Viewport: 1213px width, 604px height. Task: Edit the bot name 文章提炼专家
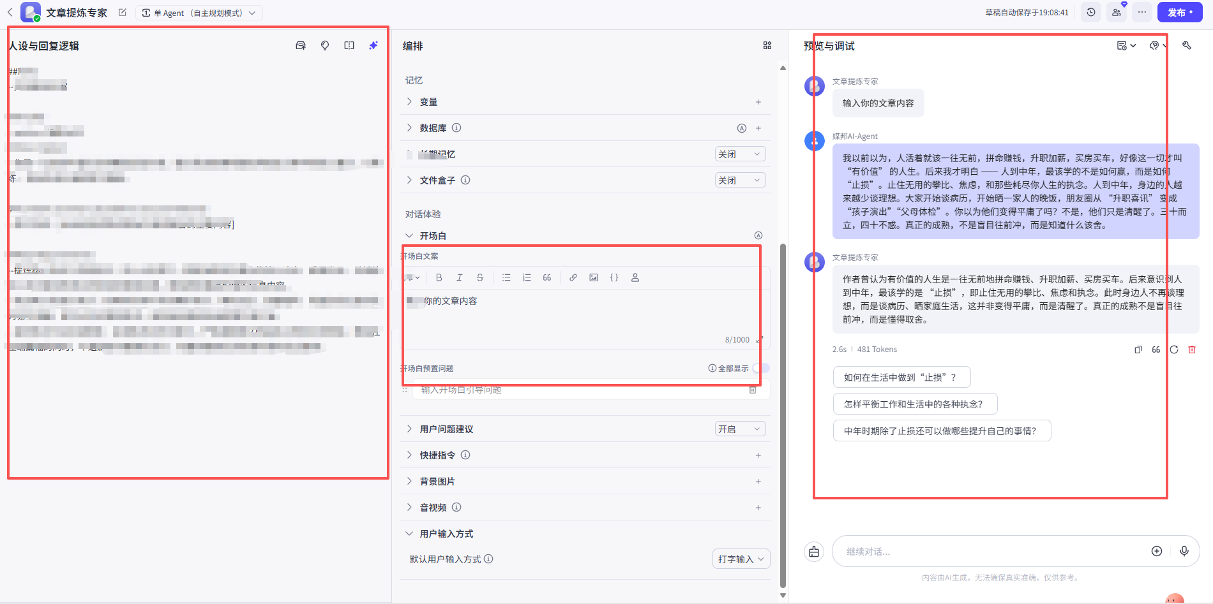pos(123,12)
